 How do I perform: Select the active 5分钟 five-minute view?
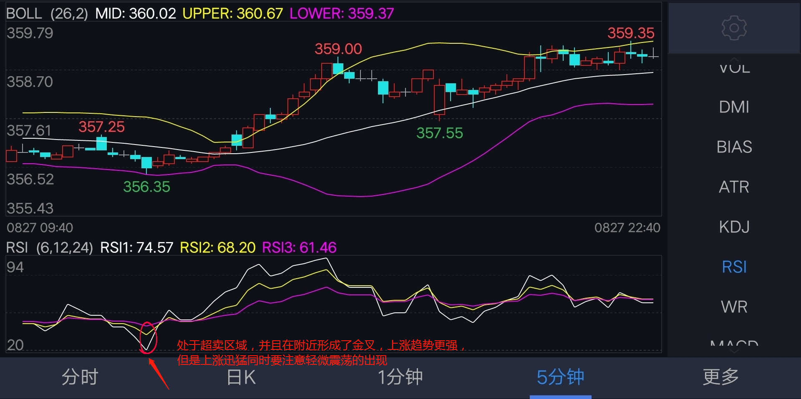560,377
